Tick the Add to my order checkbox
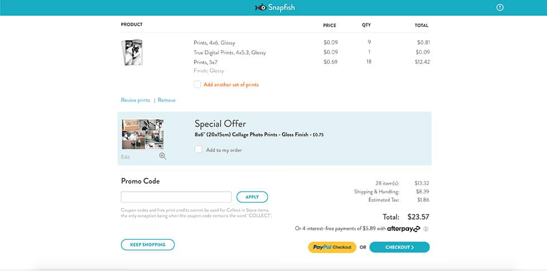547x271 pixels. 198,149
